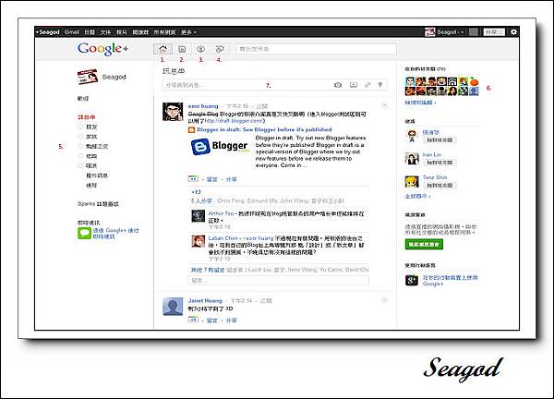
Task: Click esor huang's avatar picture
Action: tap(173, 112)
